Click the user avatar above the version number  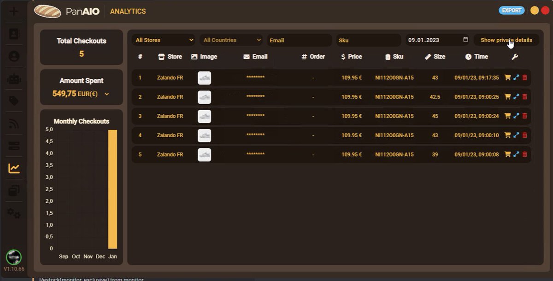(x=14, y=257)
